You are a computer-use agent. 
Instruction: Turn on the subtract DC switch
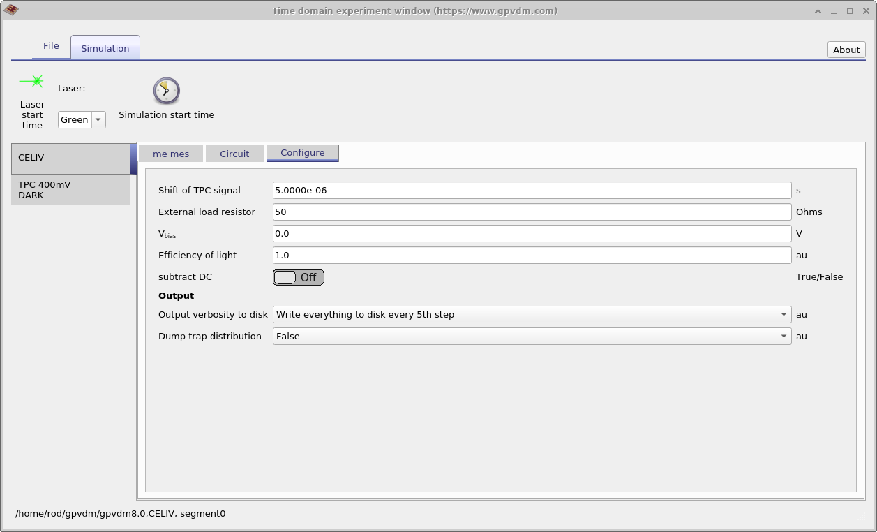click(x=298, y=277)
